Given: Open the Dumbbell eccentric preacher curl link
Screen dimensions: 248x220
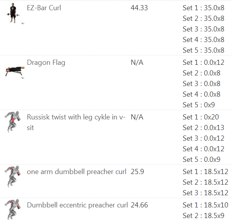Looking at the screenshot, I should pyautogui.click(x=77, y=205).
